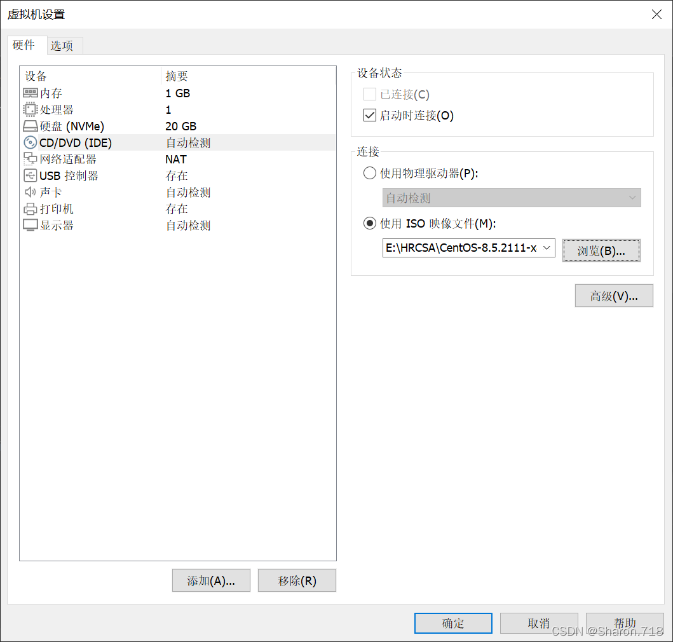
Task: Select 使用 ISO 映像文件(M) radio button
Action: (370, 223)
